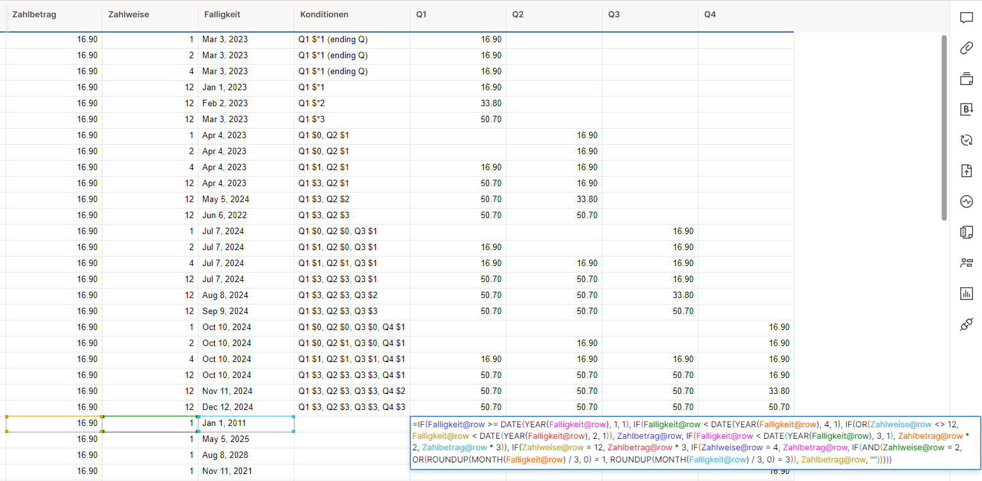Select the Falligkeit cell Feb 2, 2023
982x481 pixels.
[x=246, y=103]
